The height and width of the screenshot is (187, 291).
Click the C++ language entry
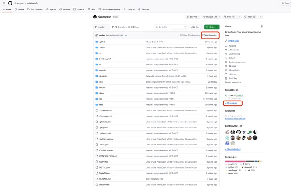click(231, 164)
